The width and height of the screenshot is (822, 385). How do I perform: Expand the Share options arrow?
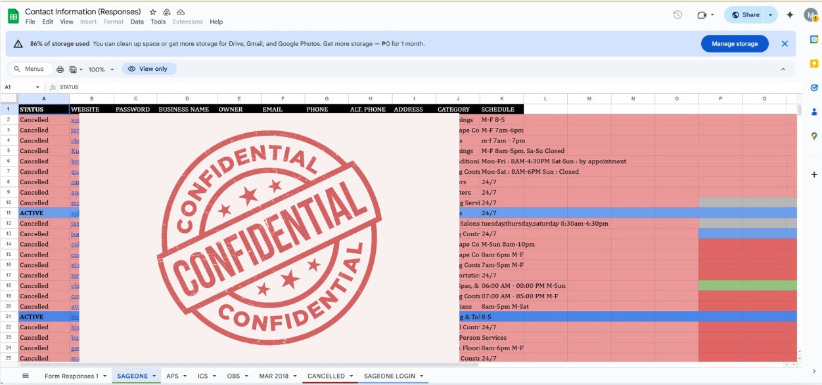point(771,15)
